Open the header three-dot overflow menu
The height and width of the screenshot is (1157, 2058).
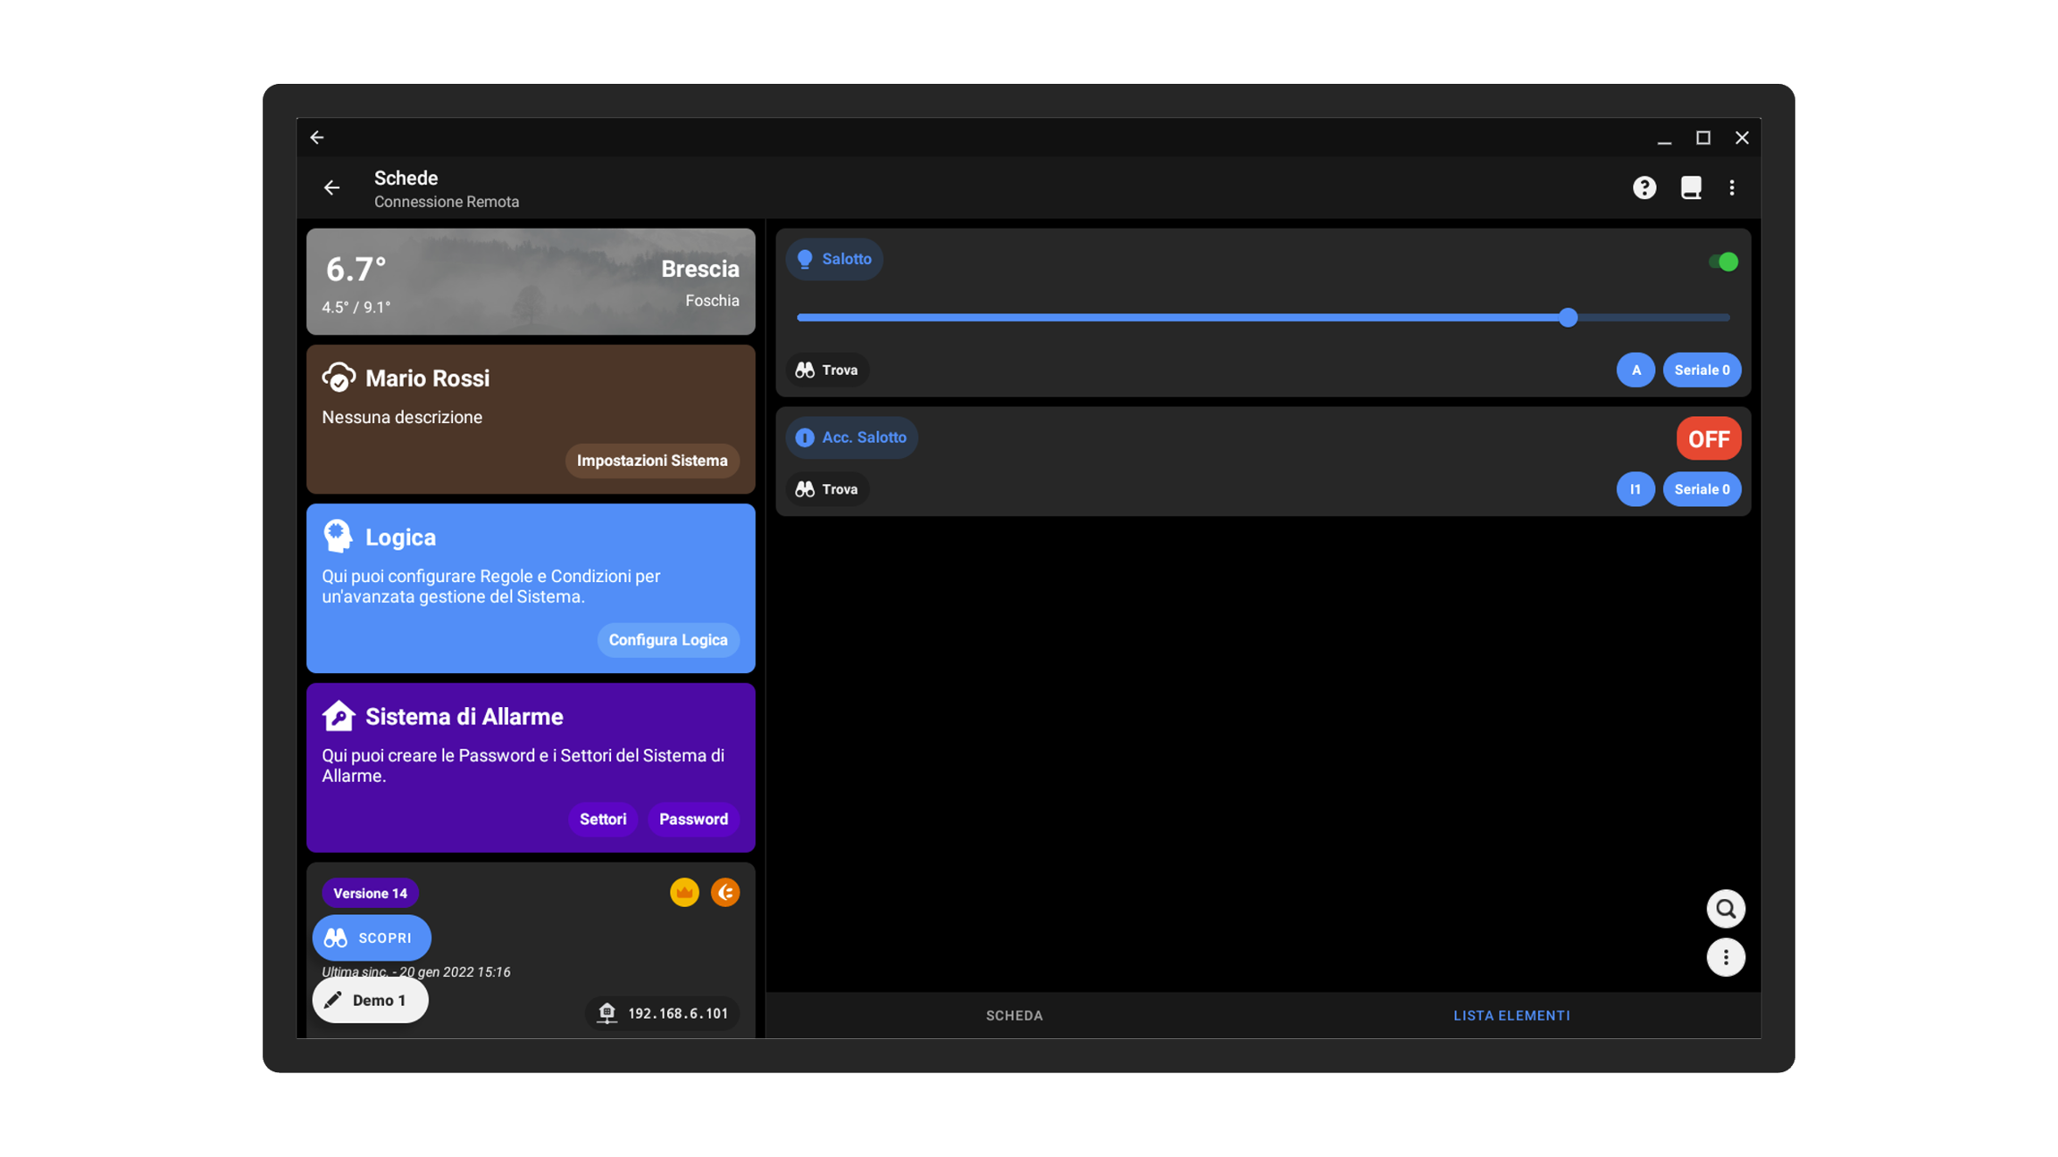click(x=1731, y=187)
